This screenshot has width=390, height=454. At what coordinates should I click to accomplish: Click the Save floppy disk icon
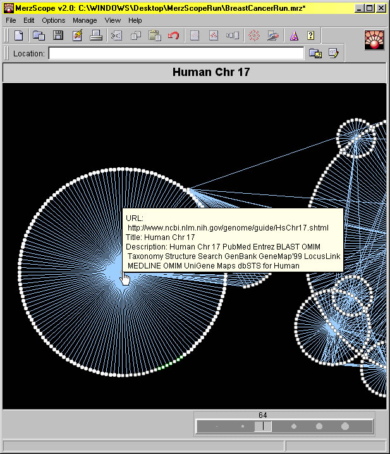58,35
